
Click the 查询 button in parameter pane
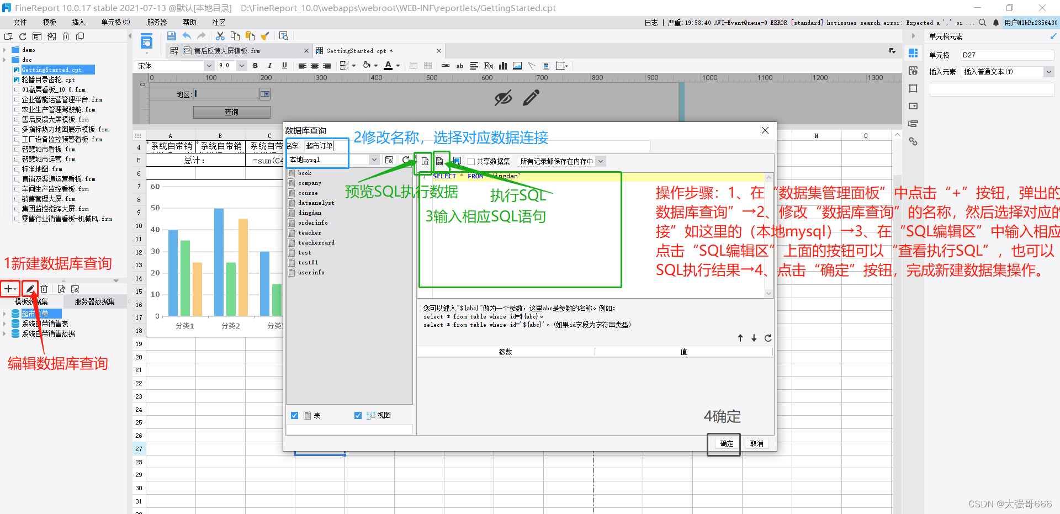(232, 112)
